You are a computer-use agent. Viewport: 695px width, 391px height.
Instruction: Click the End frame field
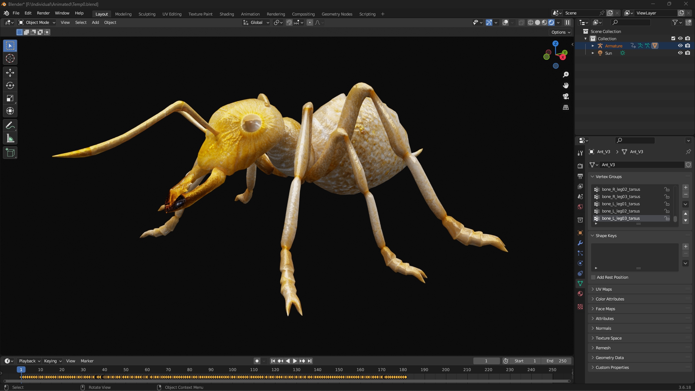coord(556,361)
